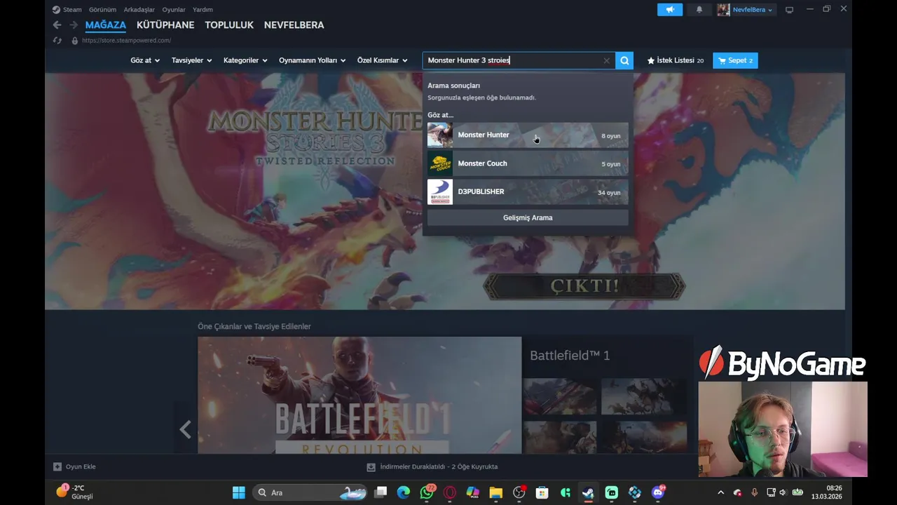897x505 pixels.
Task: Open Microsoft Store from the taskbar
Action: pyautogui.click(x=542, y=492)
